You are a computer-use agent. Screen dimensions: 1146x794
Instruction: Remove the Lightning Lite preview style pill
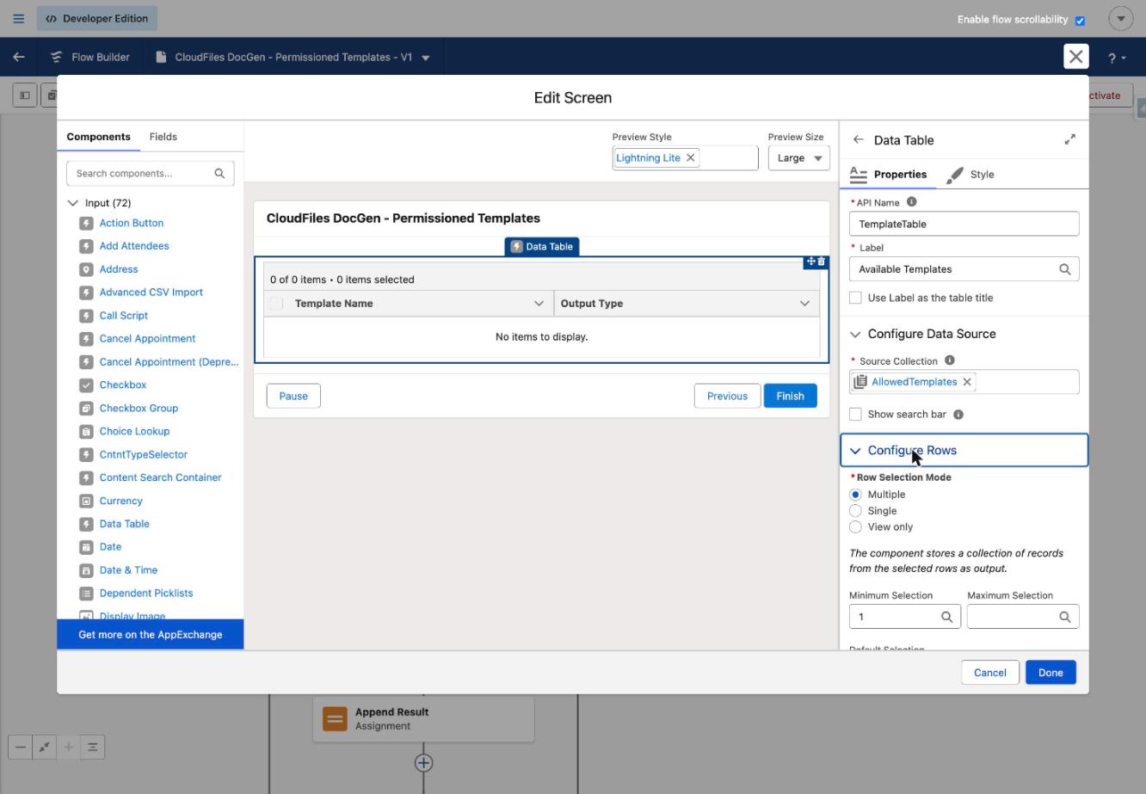click(x=690, y=158)
